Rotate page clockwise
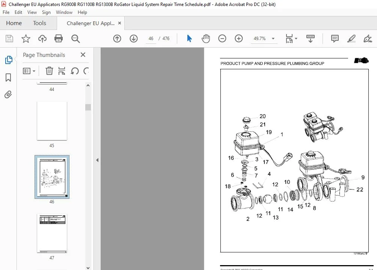The image size is (377, 270). (x=86, y=71)
